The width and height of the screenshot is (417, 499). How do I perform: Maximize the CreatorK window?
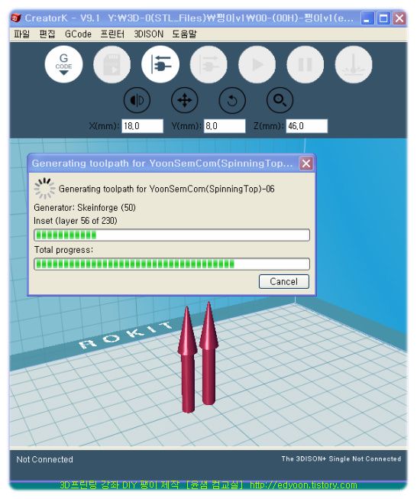[x=383, y=18]
